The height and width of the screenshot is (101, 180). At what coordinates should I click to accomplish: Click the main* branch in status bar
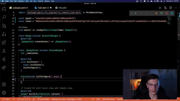click(x=6, y=99)
